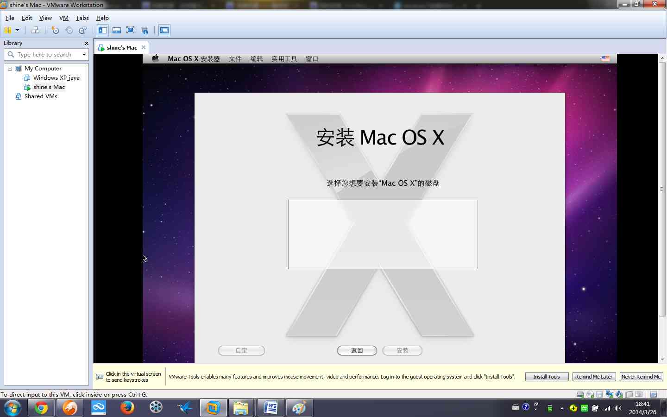Collapse the My Computer tree node

[10, 69]
